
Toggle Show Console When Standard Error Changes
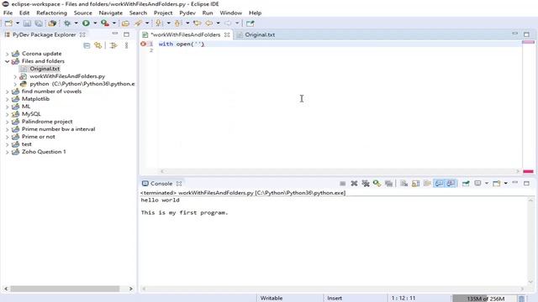tap(451, 184)
